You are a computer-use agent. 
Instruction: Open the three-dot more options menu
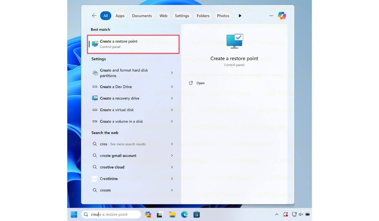click(271, 16)
